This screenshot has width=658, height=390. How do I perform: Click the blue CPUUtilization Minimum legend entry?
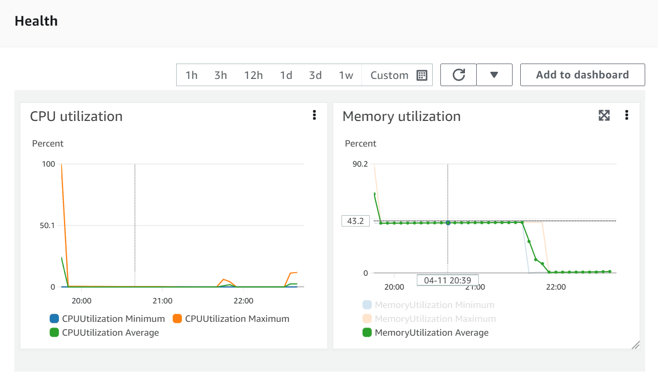(x=108, y=319)
